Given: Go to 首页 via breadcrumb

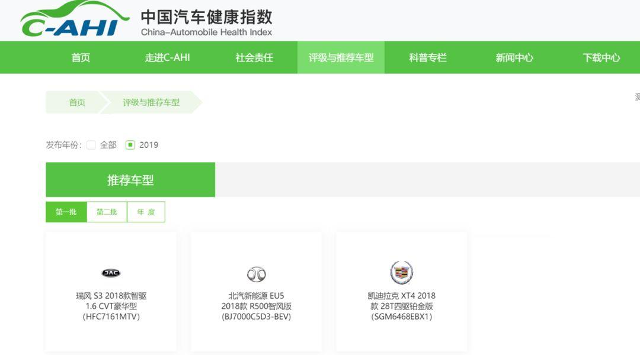Looking at the screenshot, I should click(x=76, y=102).
